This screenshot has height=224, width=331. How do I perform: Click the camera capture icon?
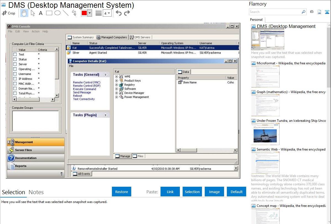pos(312,12)
